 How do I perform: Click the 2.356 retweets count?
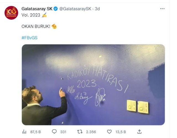pos(91,132)
